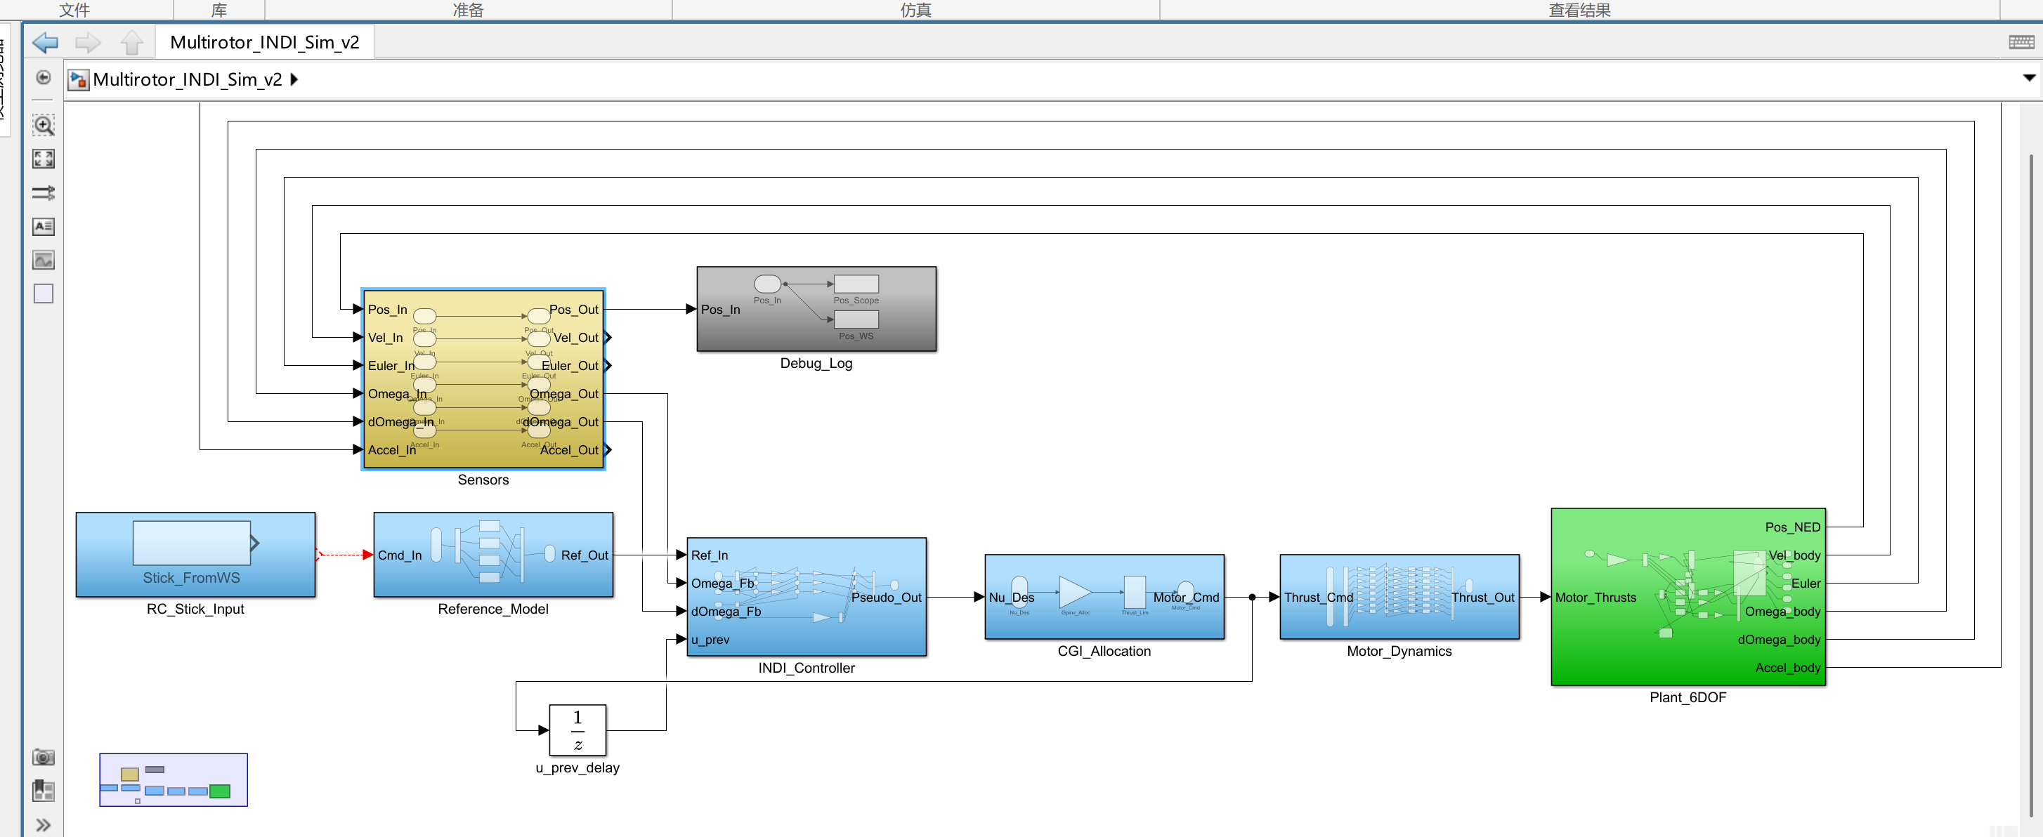2043x837 pixels.
Task: Click the u_prev_delay unit delay block
Action: click(x=577, y=730)
